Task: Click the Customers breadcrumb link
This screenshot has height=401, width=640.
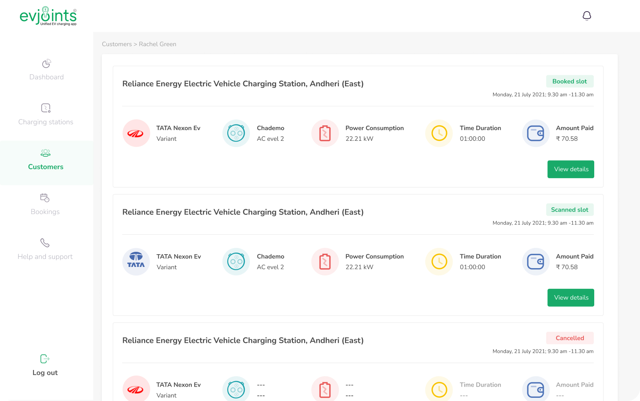Action: click(x=117, y=44)
